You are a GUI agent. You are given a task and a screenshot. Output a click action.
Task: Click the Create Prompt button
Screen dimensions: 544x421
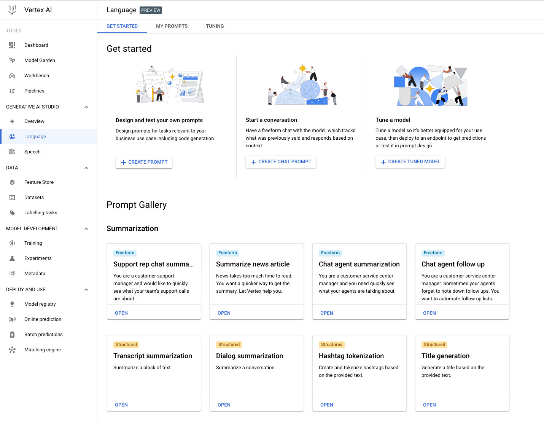click(x=144, y=162)
